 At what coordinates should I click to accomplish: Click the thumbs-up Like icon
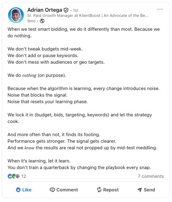(18, 190)
